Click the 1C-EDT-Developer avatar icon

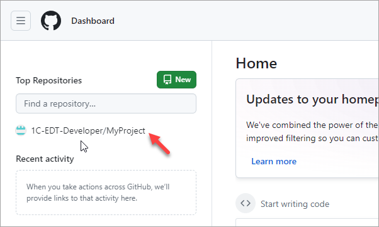(21, 130)
